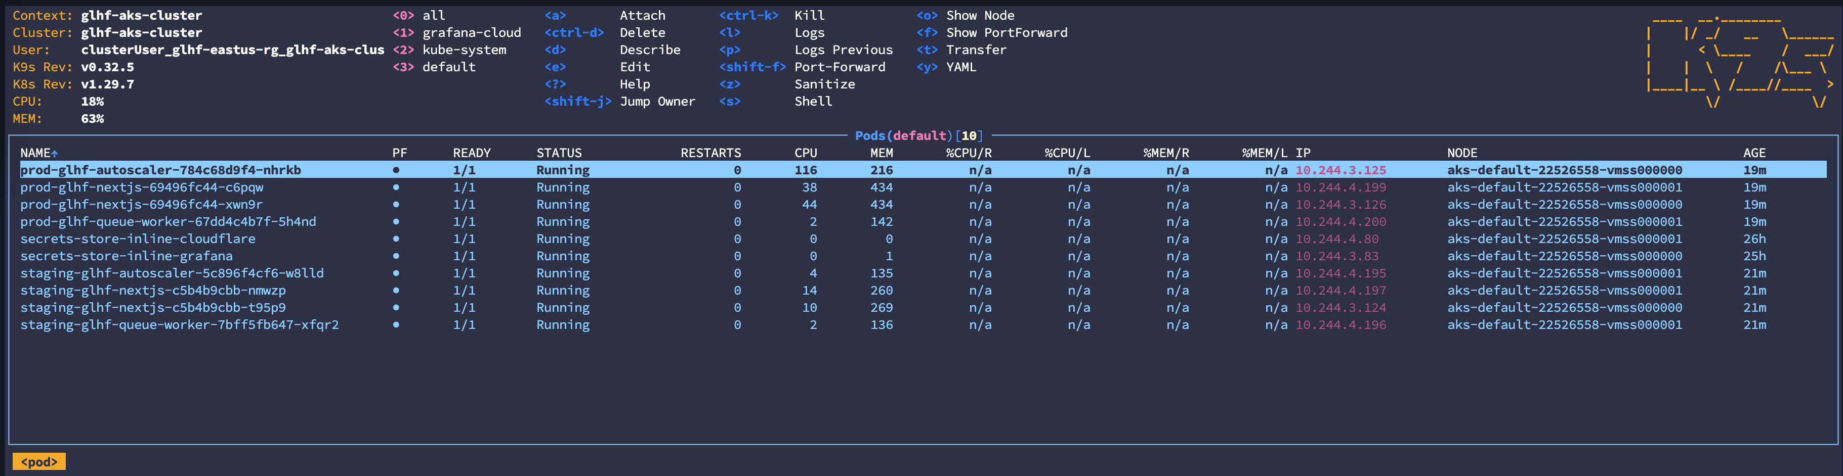Switch to kube-system namespace shortcut
This screenshot has height=476, width=1843.
click(x=449, y=50)
